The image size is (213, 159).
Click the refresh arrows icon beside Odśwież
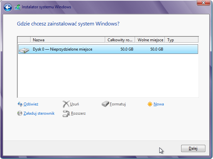pyautogui.click(x=20, y=104)
